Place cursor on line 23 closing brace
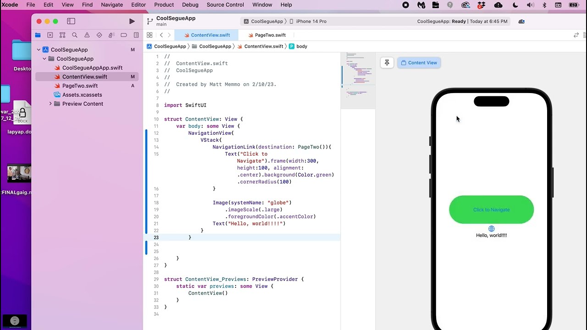 [x=190, y=237]
